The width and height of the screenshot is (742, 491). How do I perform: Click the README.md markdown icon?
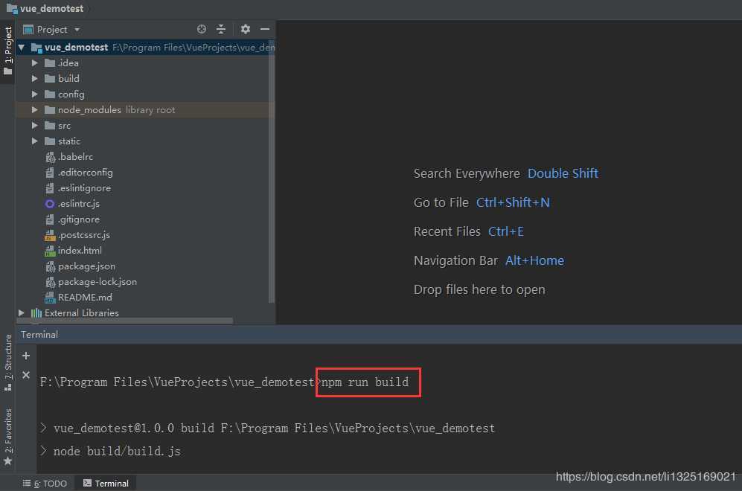pos(50,298)
